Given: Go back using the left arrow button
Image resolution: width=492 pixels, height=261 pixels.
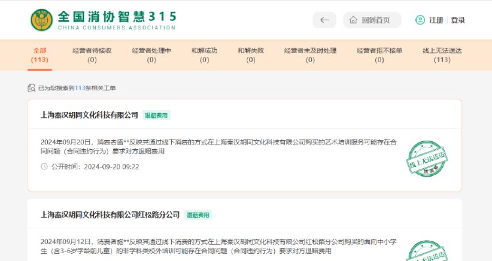Looking at the screenshot, I should pos(325,20).
